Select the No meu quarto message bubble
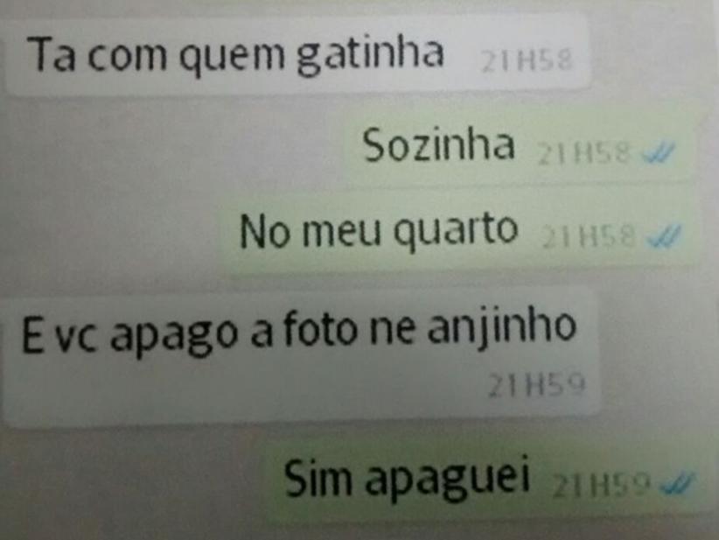Screen dimensions: 719x540 (x=458, y=231)
